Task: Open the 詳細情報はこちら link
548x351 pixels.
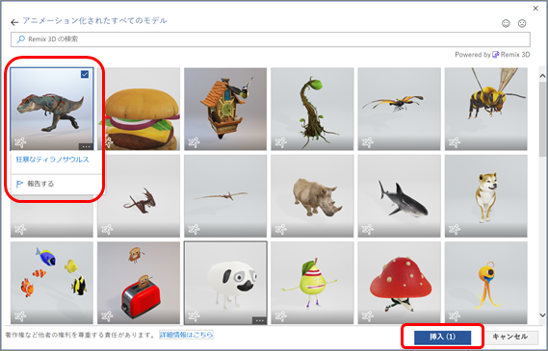Action: tap(186, 335)
